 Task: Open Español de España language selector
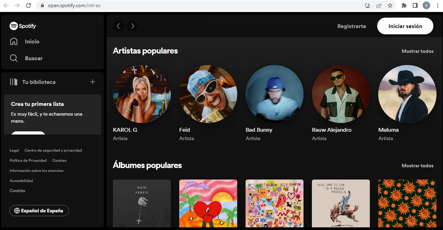pyautogui.click(x=39, y=211)
